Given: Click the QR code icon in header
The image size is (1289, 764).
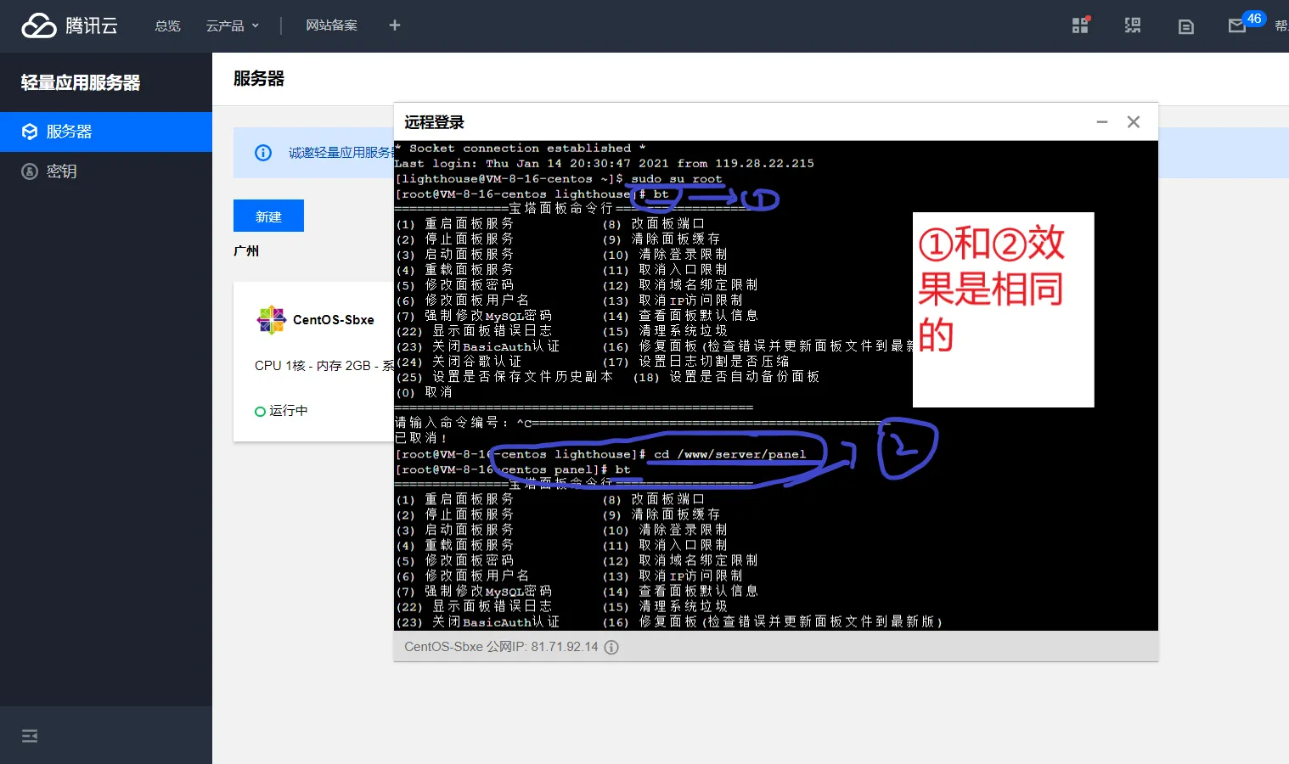Looking at the screenshot, I should (1133, 25).
